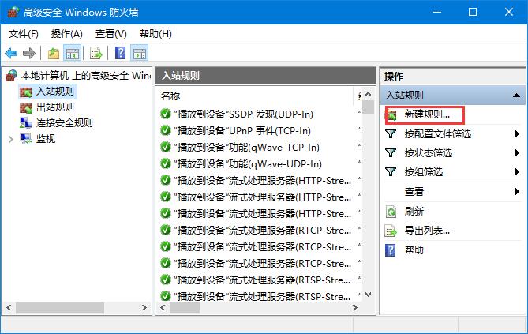This screenshot has height=334, width=528.
Task: Open the 按组筛选 submenu arrow
Action: tap(517, 172)
